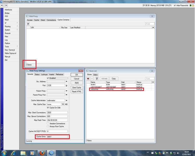Click the Store List window title icon
195x156 pixels.
[87, 71]
